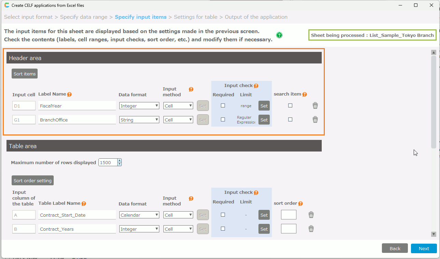Open the Data format dropdown for FiscalYear
The height and width of the screenshot is (259, 440).
coord(139,106)
